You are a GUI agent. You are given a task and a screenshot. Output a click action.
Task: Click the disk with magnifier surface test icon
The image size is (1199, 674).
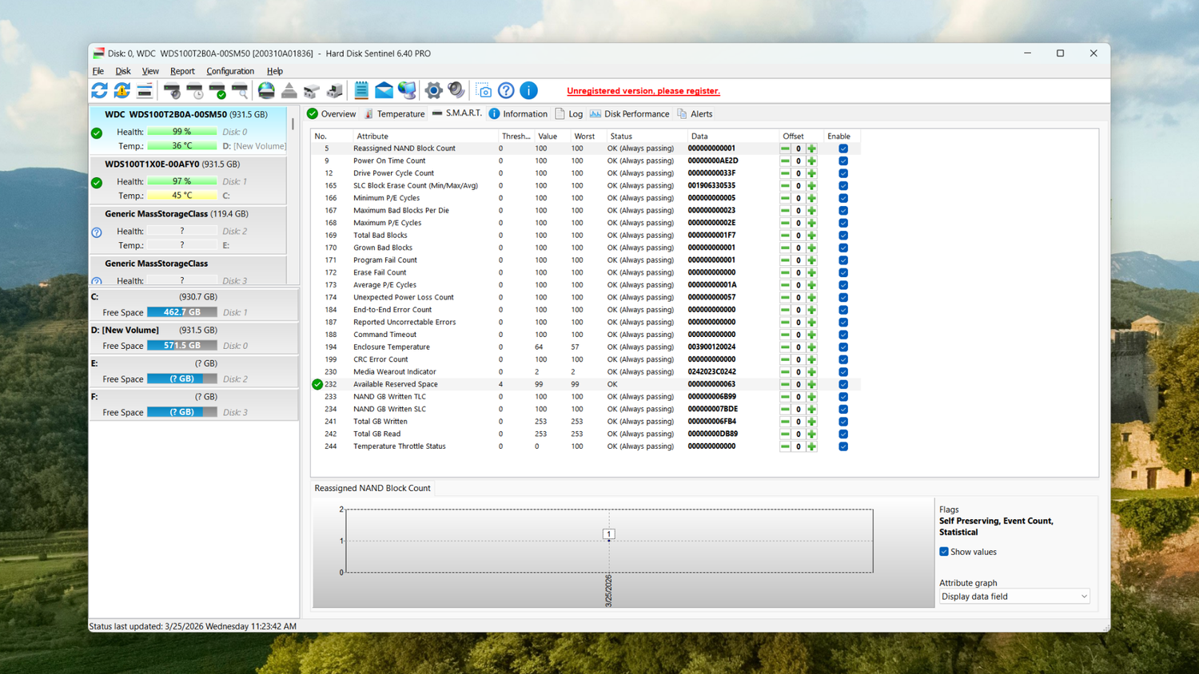pyautogui.click(x=240, y=91)
